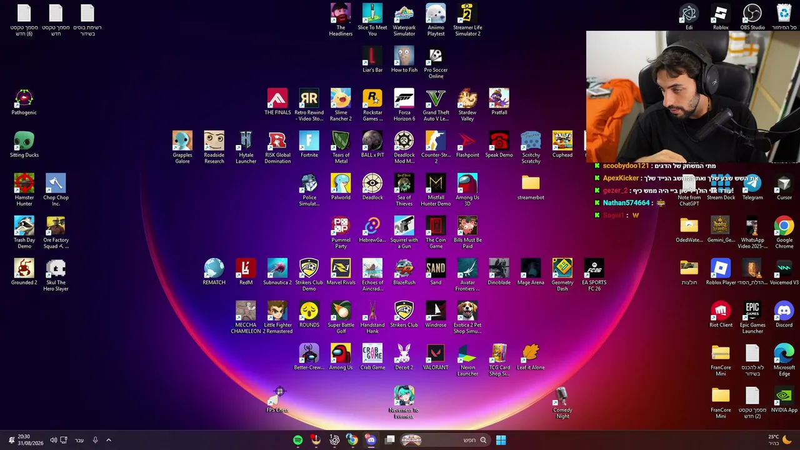
Task: Select the Liar's Bar icon
Action: (372, 59)
